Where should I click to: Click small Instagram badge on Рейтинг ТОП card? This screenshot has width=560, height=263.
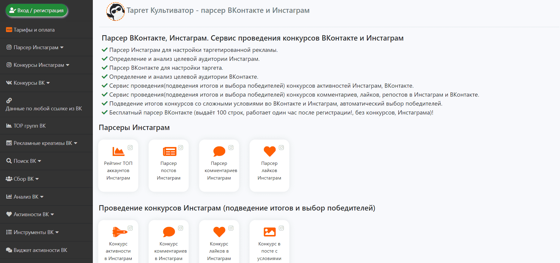coord(130,148)
